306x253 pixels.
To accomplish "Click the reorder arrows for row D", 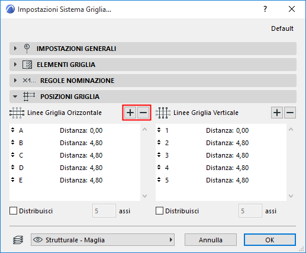I will click(13, 167).
